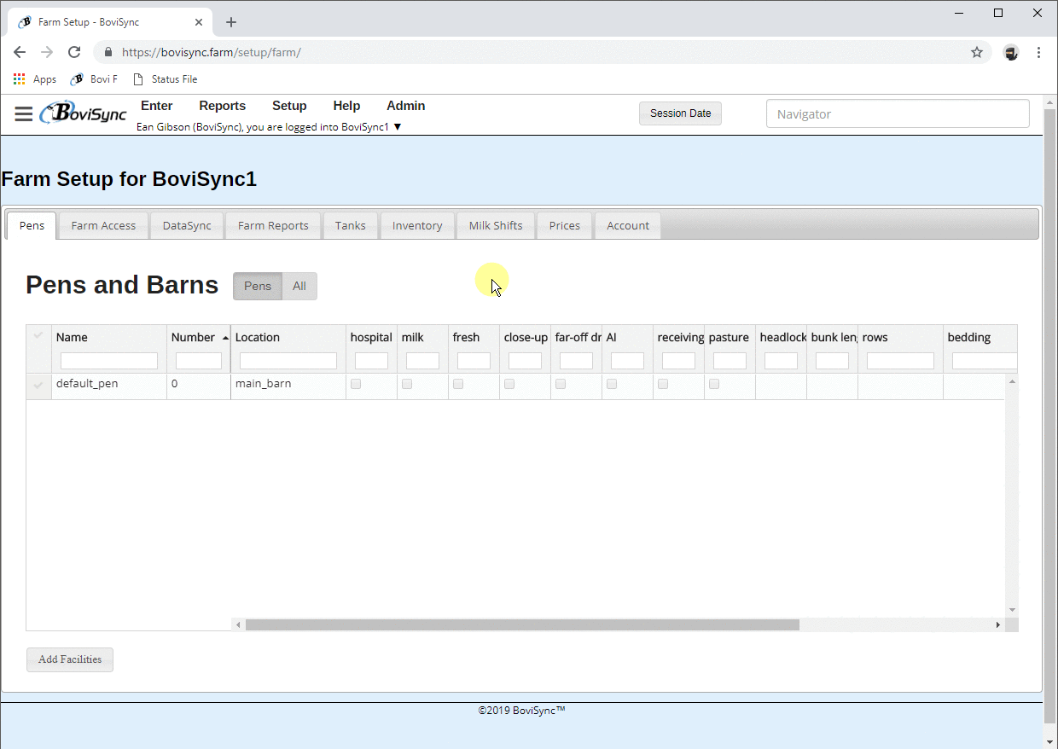The image size is (1058, 749).
Task: Open the Apps bookmark shortcut
Action: 35,79
